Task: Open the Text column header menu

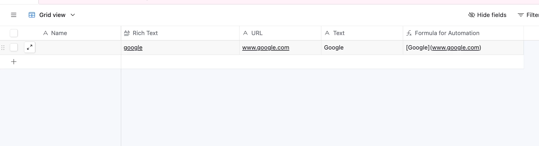Action: [362, 33]
